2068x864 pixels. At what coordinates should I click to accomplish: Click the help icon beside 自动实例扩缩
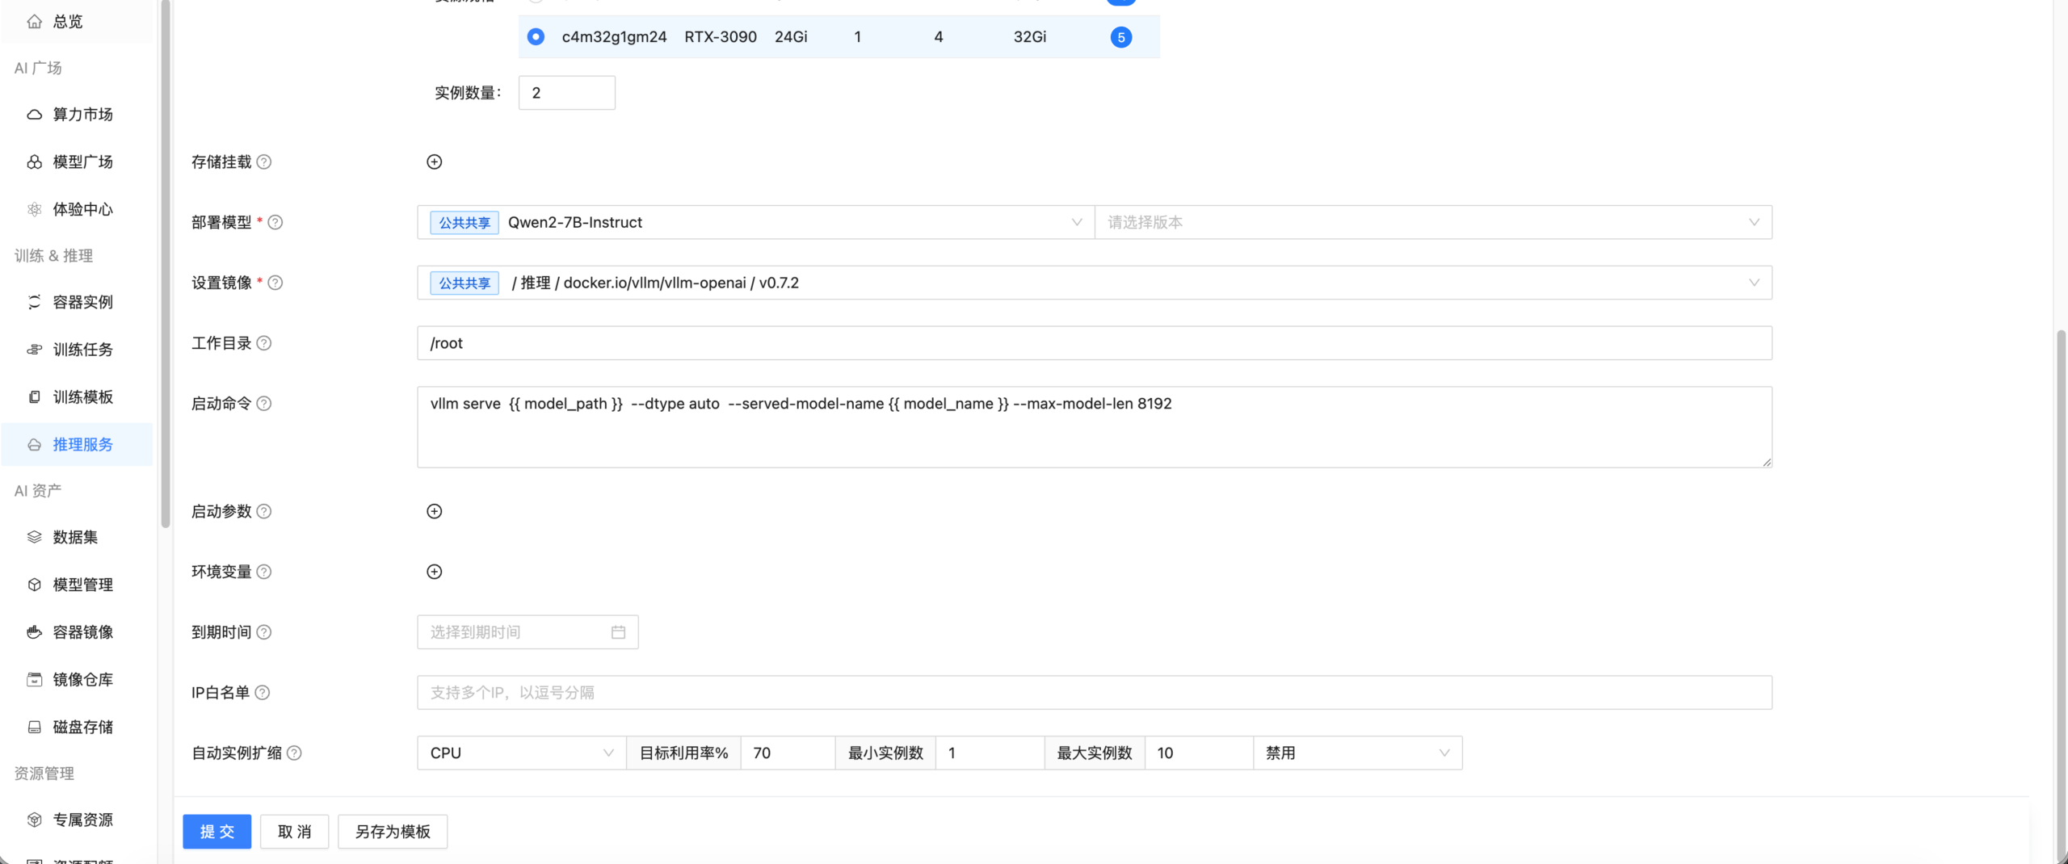[295, 753]
